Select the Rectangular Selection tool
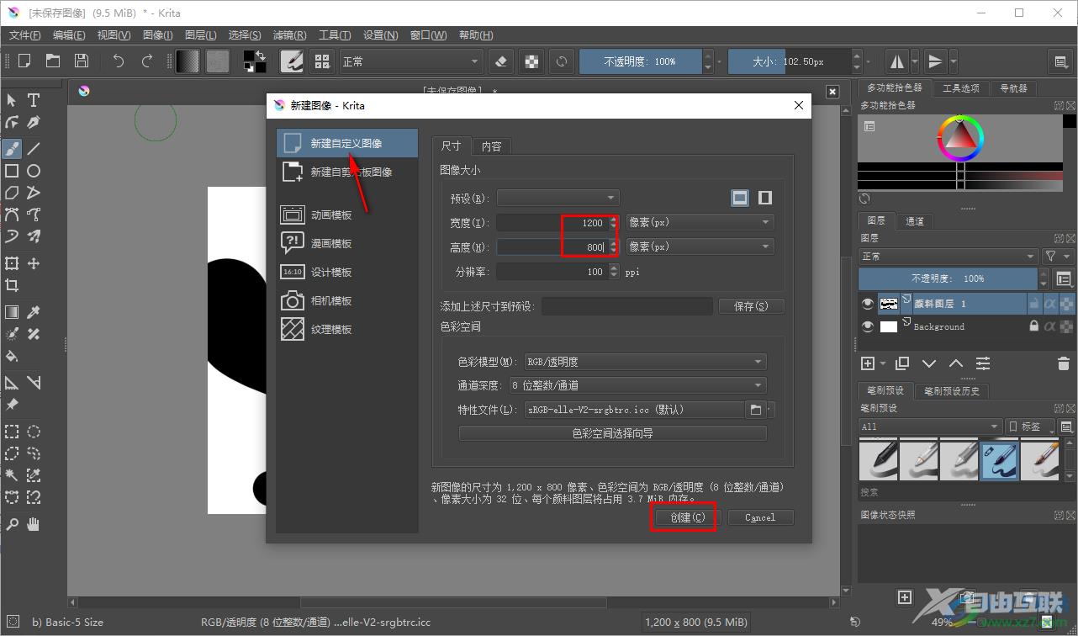1078x636 pixels. 12,432
